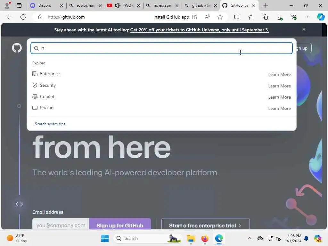Open File Explorer from taskbar
This screenshot has width=328, height=246.
coord(191,238)
